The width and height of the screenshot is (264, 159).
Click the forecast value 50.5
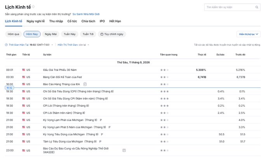point(222,135)
